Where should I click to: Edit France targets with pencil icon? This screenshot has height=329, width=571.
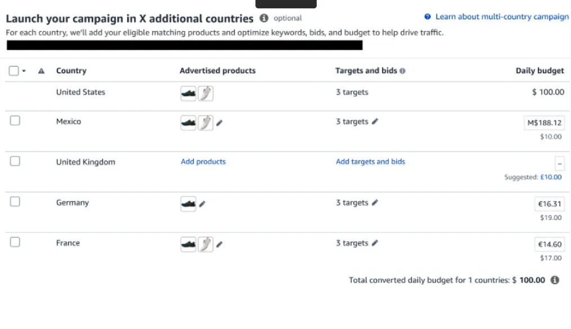point(375,243)
